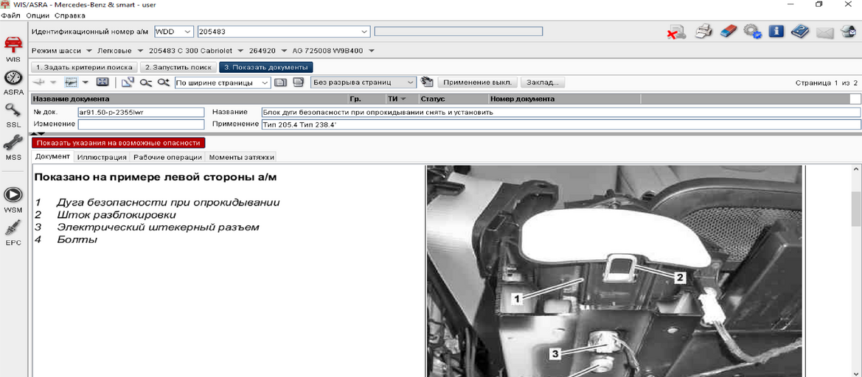Click 2. Запустить поиск button
Screen dimensions: 862x377
click(x=178, y=67)
